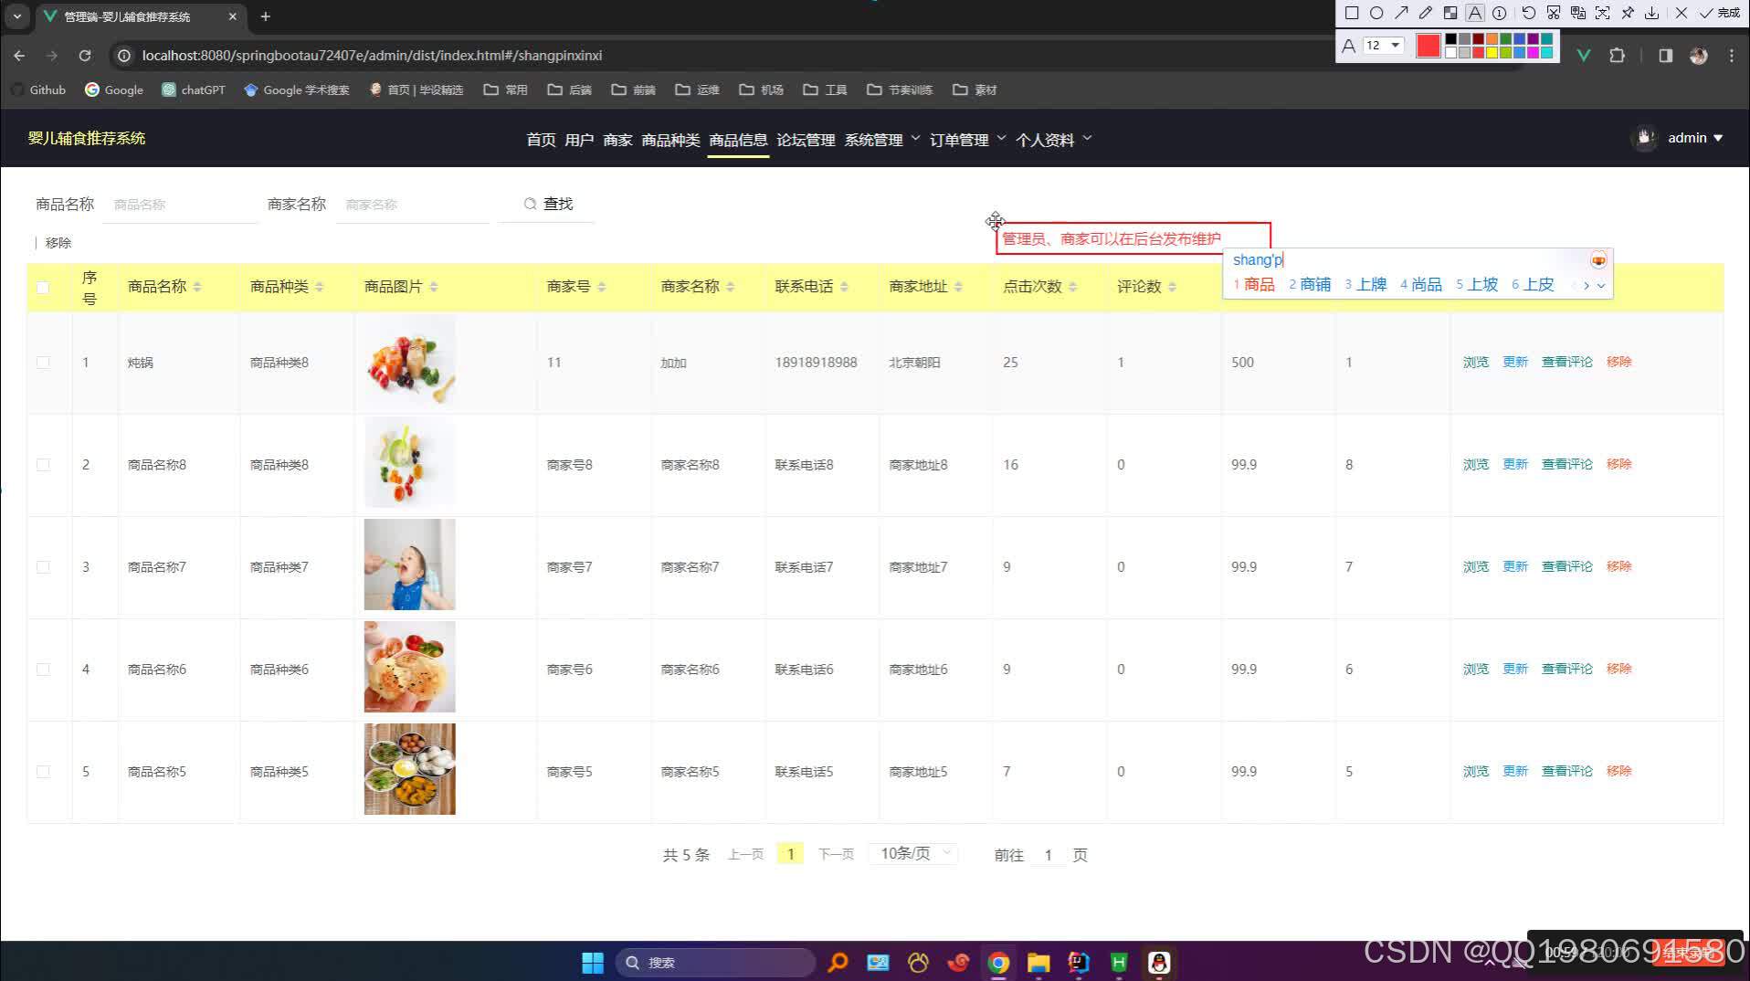Check the checkbox for 商品名称7 row
This screenshot has height=981, width=1750.
tap(43, 566)
